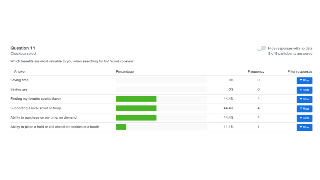Filter by Finding my favorite cookie flavor
Screen dimensions: 320x180
click(304, 99)
